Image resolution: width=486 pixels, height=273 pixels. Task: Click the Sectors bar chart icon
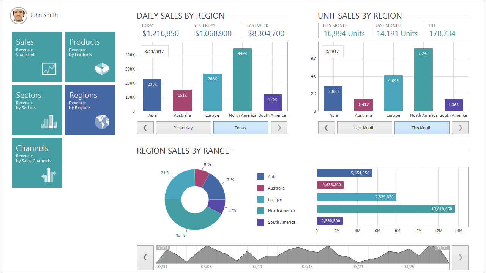[x=49, y=122]
